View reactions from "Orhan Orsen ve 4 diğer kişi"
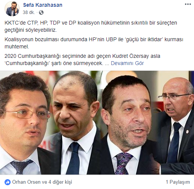 (x=42, y=182)
